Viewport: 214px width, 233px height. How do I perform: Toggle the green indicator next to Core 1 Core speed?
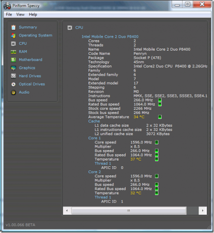tap(156, 142)
